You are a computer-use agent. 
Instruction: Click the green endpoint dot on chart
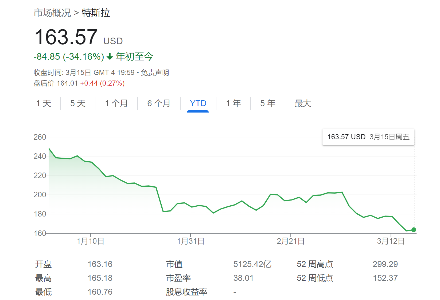pos(414,230)
